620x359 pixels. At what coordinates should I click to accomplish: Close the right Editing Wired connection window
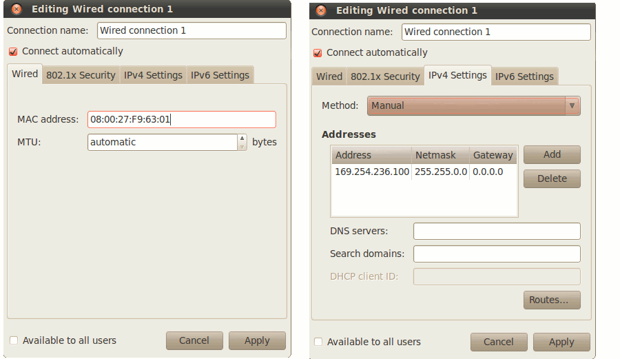click(x=321, y=11)
